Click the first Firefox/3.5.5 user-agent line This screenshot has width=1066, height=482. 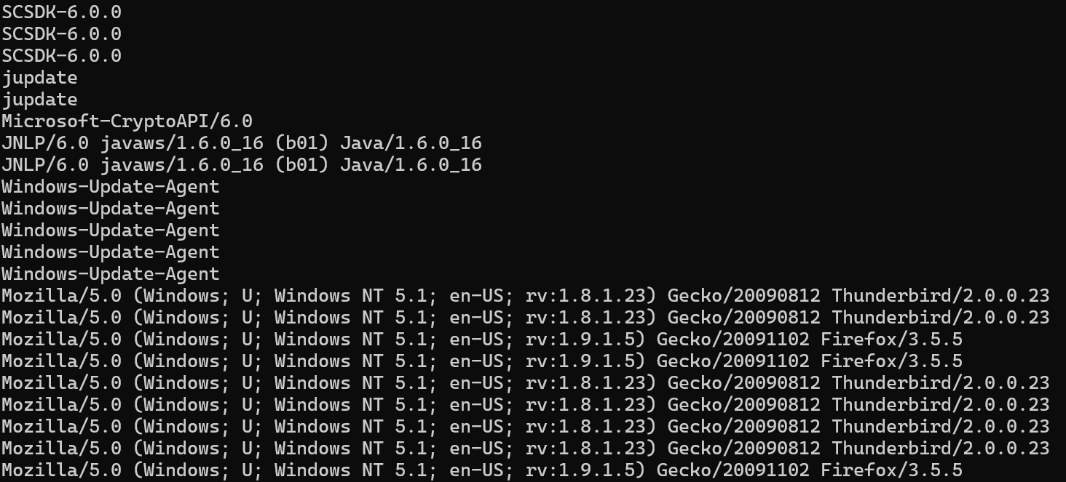482,340
